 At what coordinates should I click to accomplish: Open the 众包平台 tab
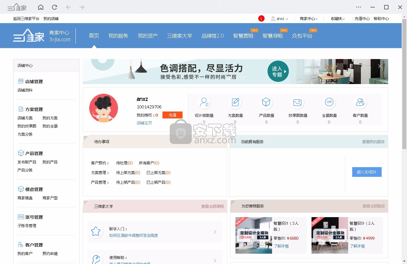point(302,36)
